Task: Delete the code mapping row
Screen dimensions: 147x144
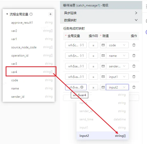Action: click(134, 45)
